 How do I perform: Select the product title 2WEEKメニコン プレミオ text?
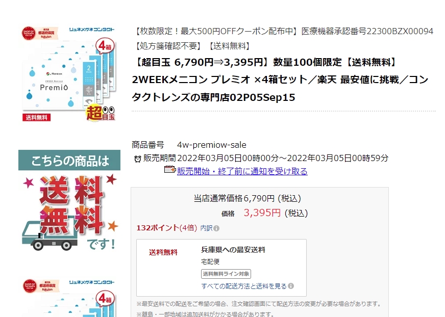(191, 80)
